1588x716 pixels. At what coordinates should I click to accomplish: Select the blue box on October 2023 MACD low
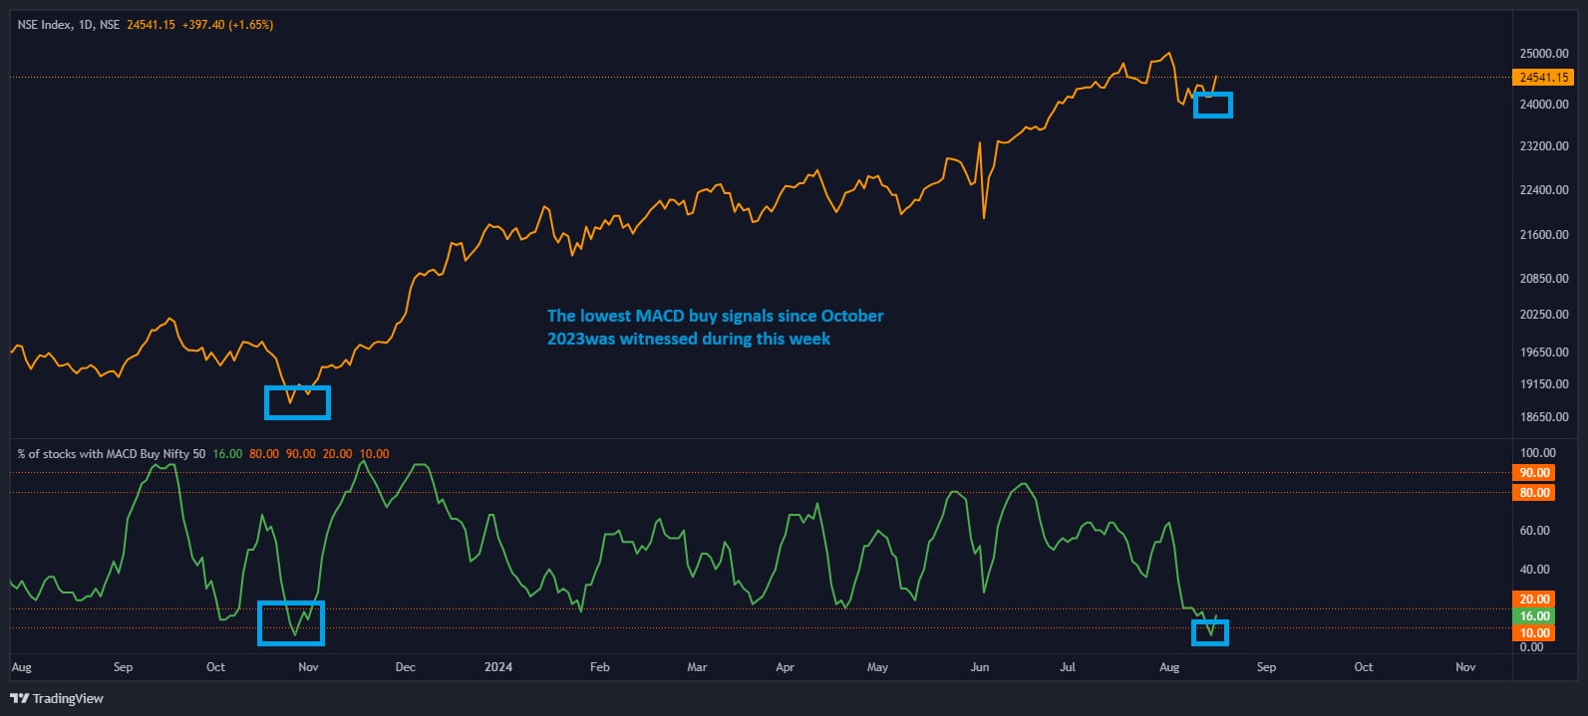pyautogui.click(x=291, y=623)
